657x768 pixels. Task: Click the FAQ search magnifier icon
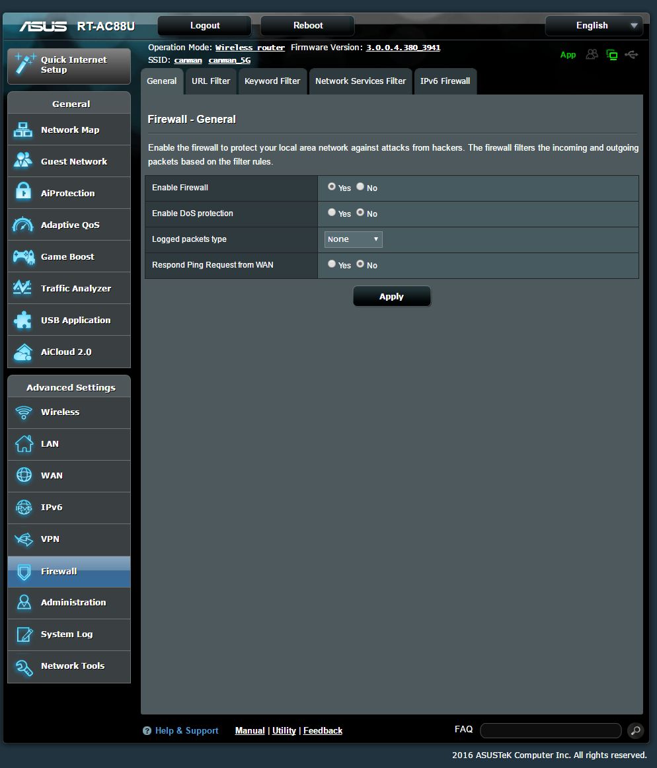(x=635, y=730)
